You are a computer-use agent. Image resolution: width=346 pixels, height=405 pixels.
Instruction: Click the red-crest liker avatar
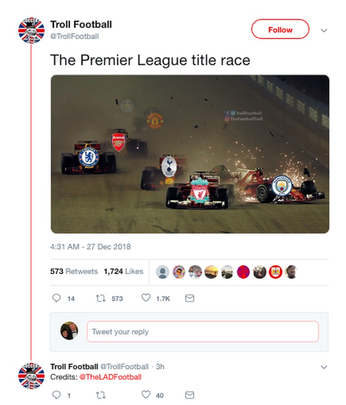point(275,272)
